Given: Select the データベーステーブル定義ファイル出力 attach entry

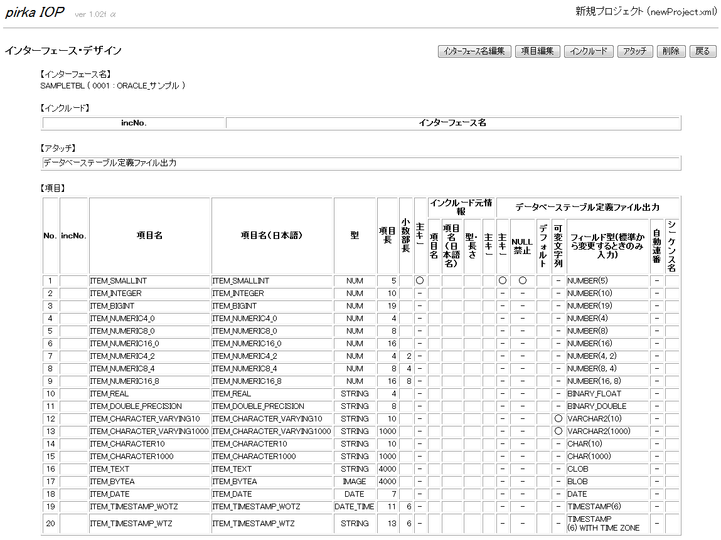Looking at the screenshot, I should point(110,163).
